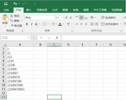126x100 pixels.
Task: Click decrease font size icon
Action: point(71,18)
